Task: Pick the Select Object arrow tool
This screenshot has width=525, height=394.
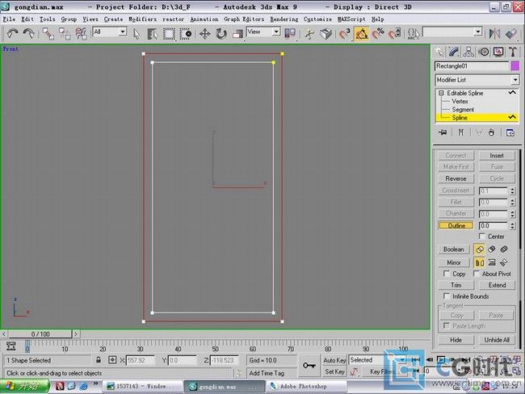Action: [x=136, y=34]
